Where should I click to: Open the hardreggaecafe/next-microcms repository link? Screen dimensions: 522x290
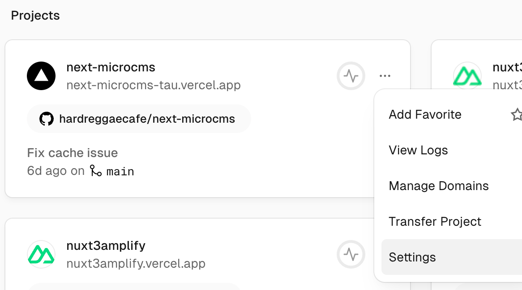(147, 119)
